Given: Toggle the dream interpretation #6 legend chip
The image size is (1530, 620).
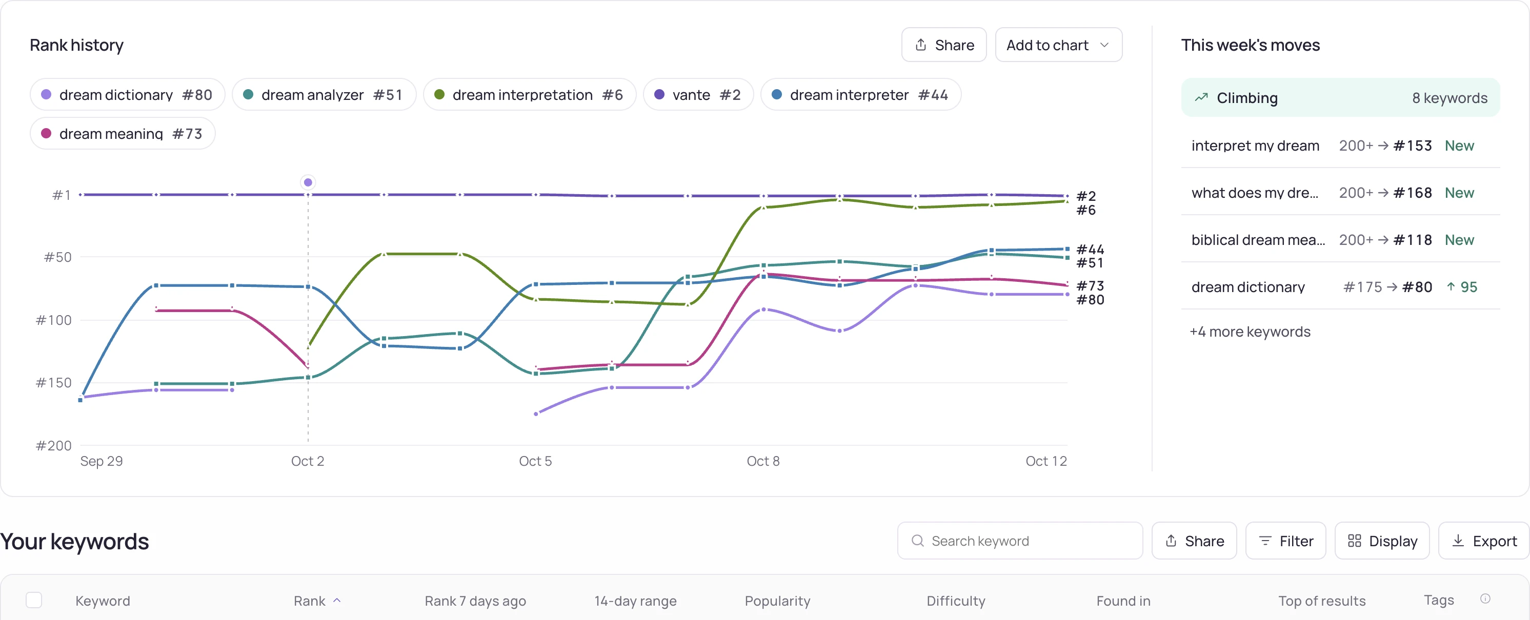Looking at the screenshot, I should tap(529, 95).
